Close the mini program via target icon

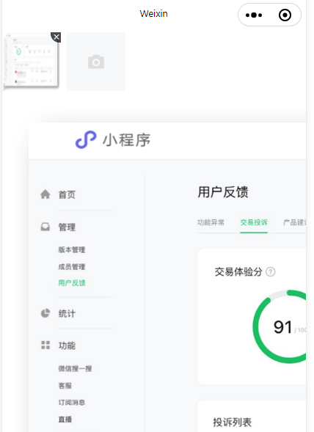click(x=285, y=15)
